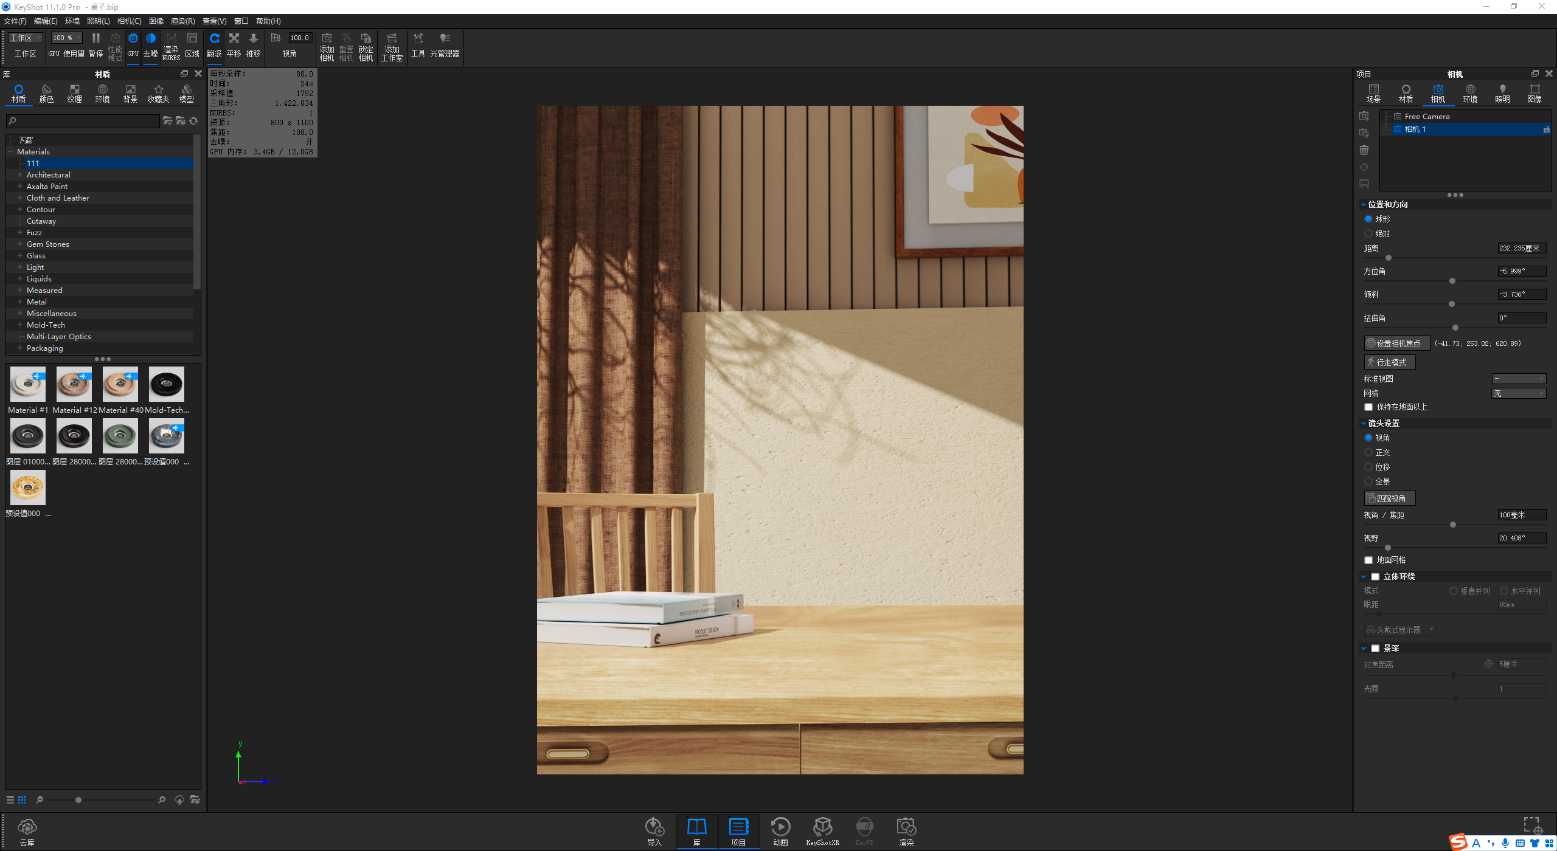The height and width of the screenshot is (851, 1557).
Task: Open the Grid (网格) dropdown
Action: click(x=1519, y=394)
